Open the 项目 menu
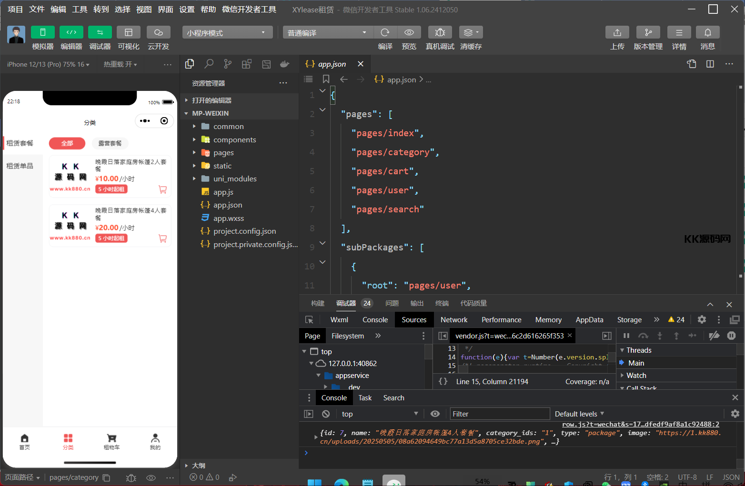Image resolution: width=745 pixels, height=486 pixels. (x=15, y=10)
